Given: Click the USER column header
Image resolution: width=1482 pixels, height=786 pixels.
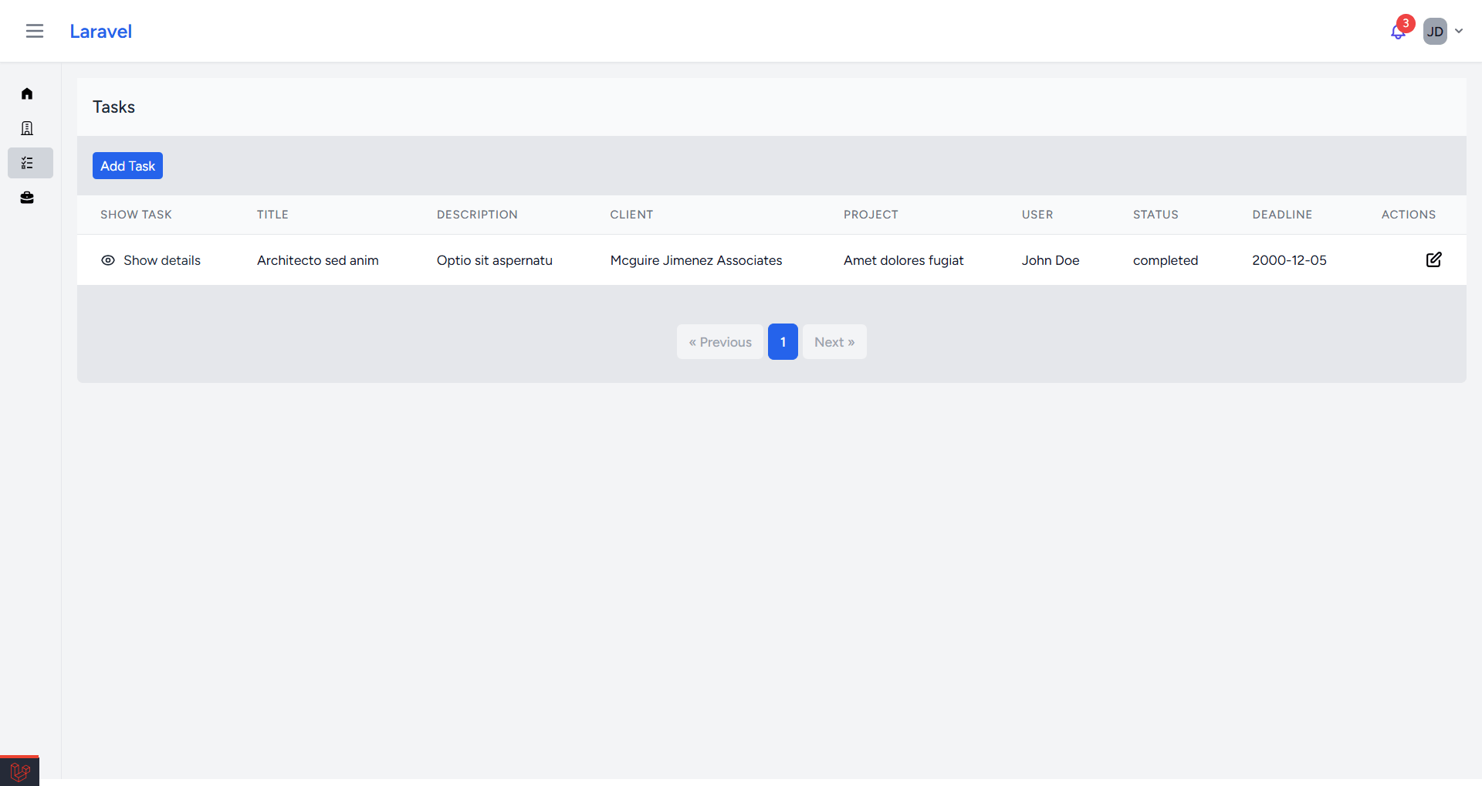Looking at the screenshot, I should (1037, 215).
